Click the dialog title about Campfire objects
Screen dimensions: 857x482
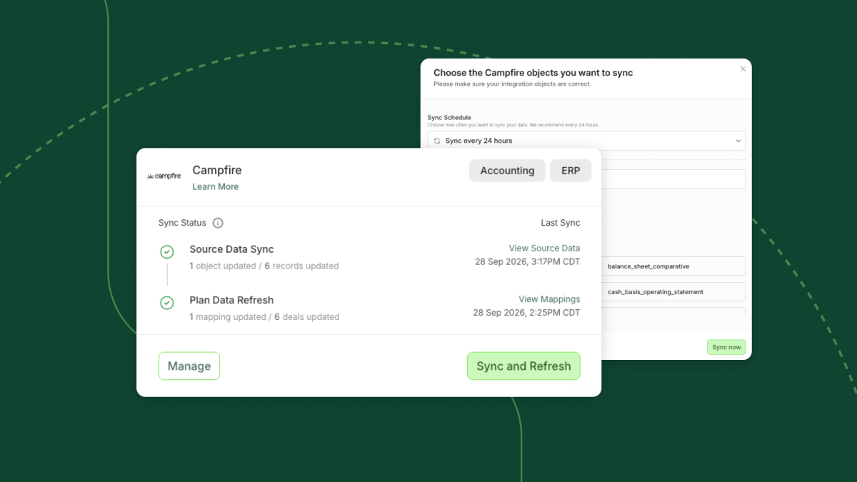(x=533, y=73)
